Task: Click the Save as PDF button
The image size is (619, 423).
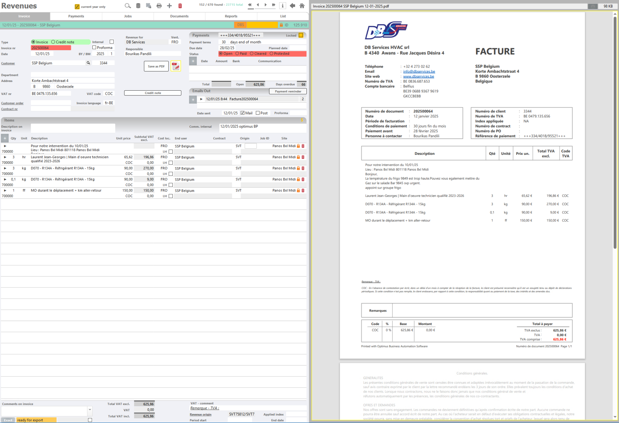Action: click(x=156, y=66)
